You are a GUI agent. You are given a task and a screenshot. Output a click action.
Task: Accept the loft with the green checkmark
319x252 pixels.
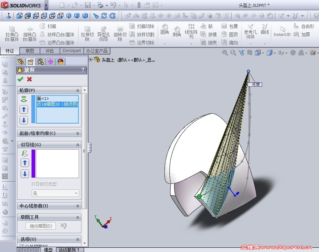point(20,79)
